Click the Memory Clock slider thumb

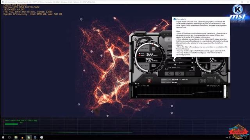tap(175, 65)
